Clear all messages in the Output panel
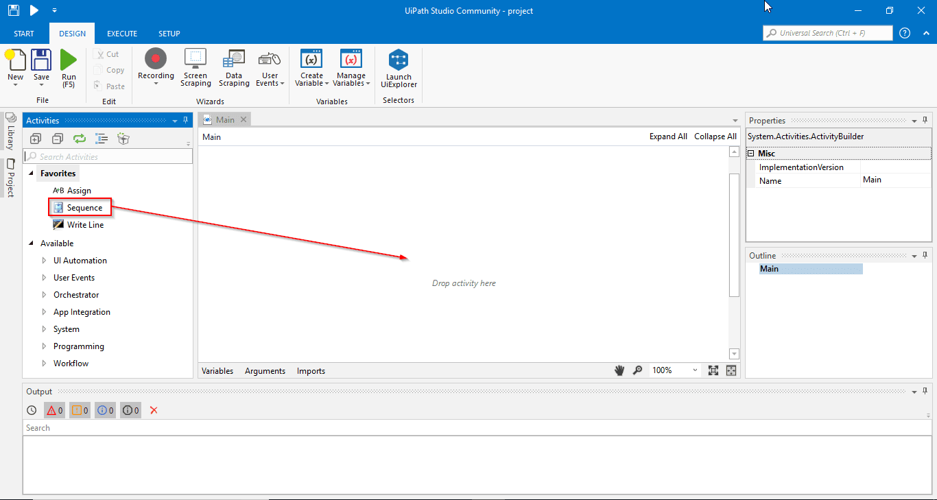The height and width of the screenshot is (500, 937). coord(154,409)
